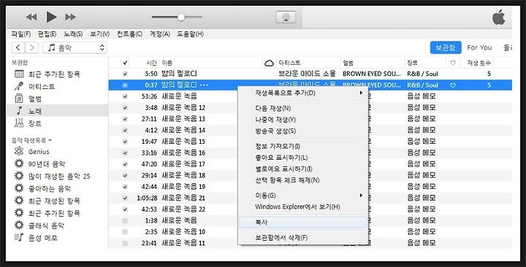Click the fast-forward next-track button

(70, 17)
